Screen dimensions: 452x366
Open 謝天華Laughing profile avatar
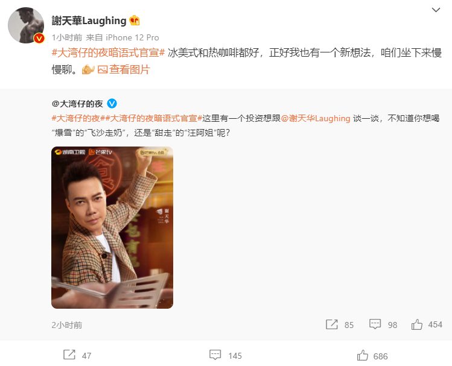tap(26, 25)
